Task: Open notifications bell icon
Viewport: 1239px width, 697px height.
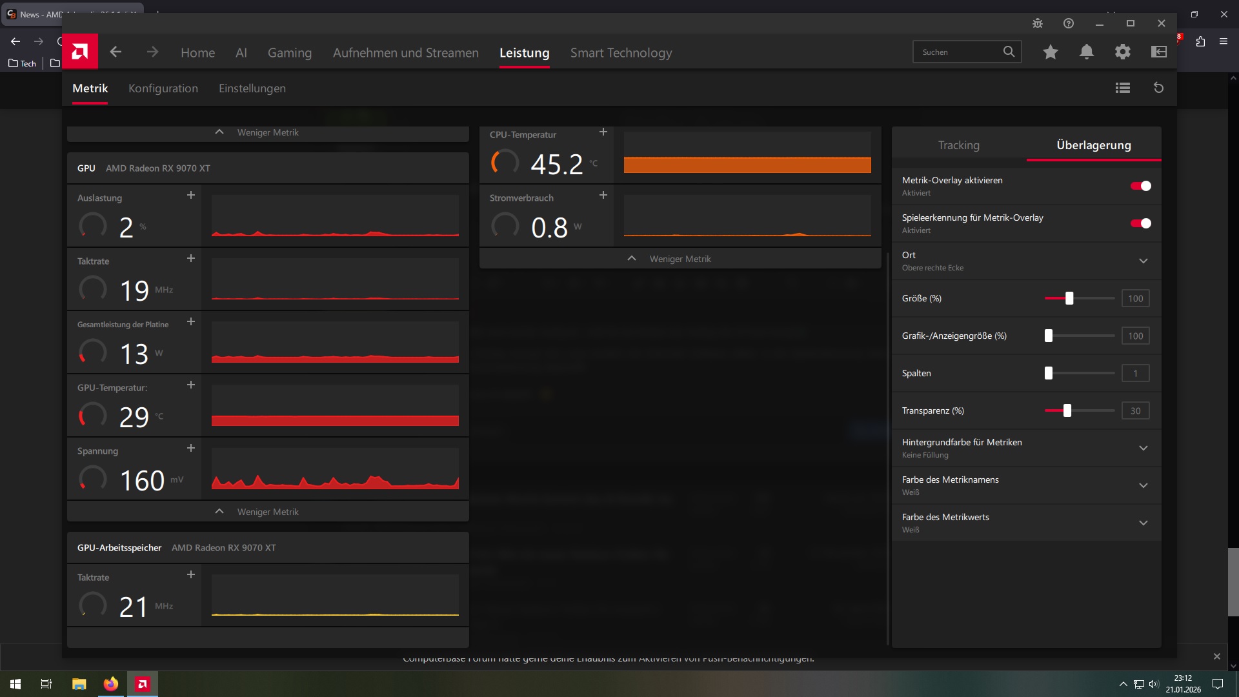Action: point(1087,52)
